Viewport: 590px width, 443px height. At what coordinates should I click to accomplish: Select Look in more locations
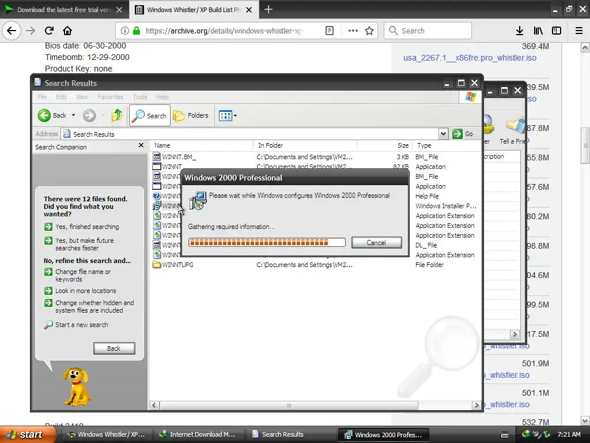click(81, 291)
